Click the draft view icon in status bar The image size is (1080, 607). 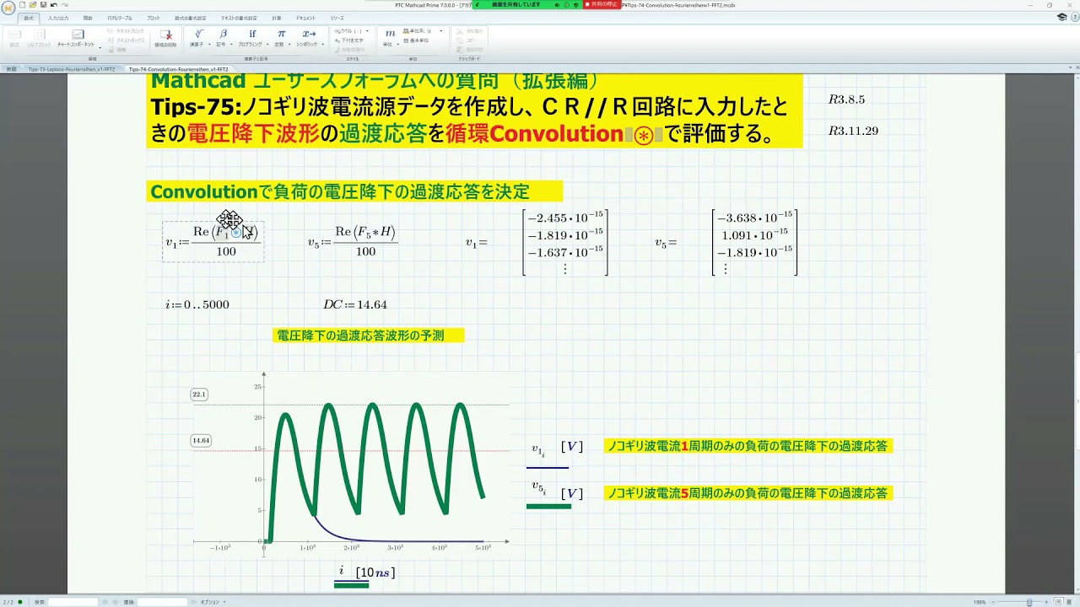coord(1069,602)
